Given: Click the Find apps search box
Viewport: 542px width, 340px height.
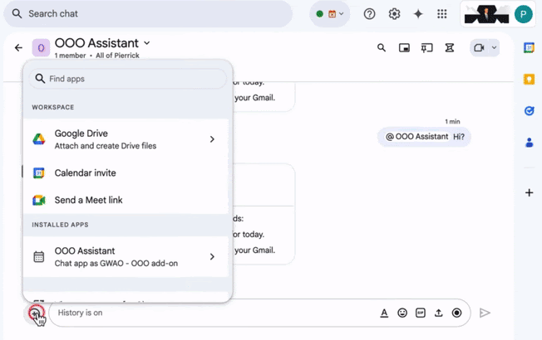Looking at the screenshot, I should tap(127, 79).
